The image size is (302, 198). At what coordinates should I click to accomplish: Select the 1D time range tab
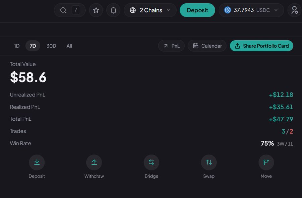coord(17,46)
